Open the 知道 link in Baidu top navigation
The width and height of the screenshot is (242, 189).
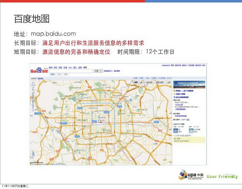pos(65,67)
